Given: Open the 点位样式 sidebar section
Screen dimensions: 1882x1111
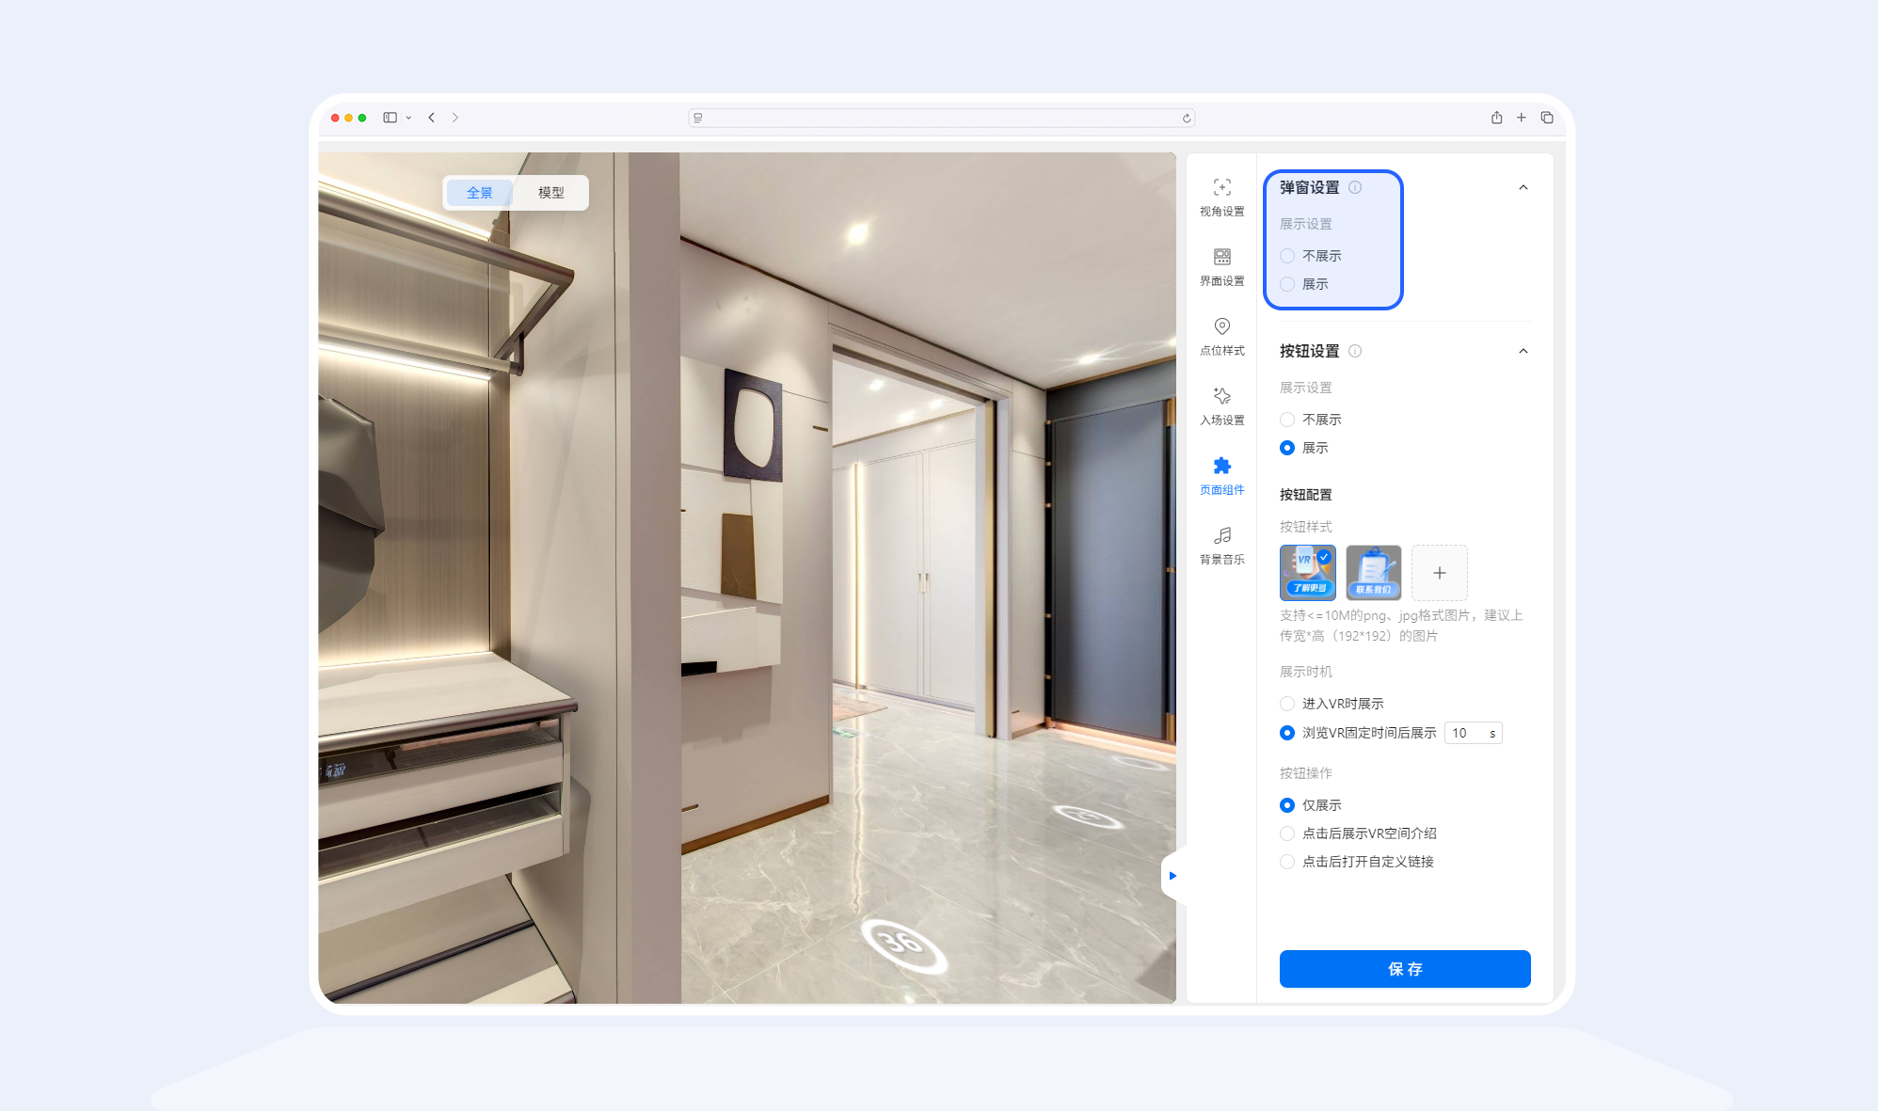Looking at the screenshot, I should click(1221, 337).
